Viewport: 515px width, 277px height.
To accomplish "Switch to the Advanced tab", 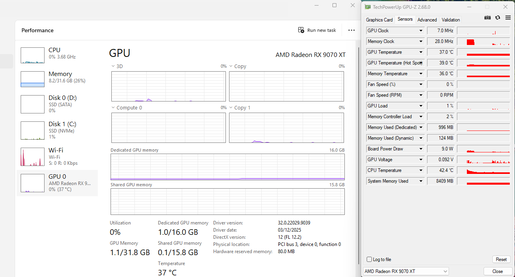I will 427,20.
